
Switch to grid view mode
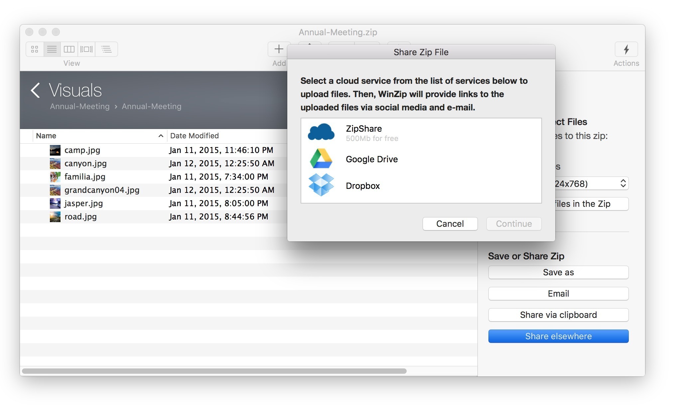click(35, 49)
